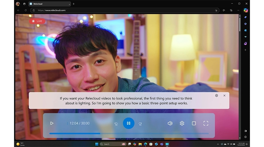This screenshot has height=147, width=264.
Task: Open a new browser tab
Action: click(x=74, y=4)
